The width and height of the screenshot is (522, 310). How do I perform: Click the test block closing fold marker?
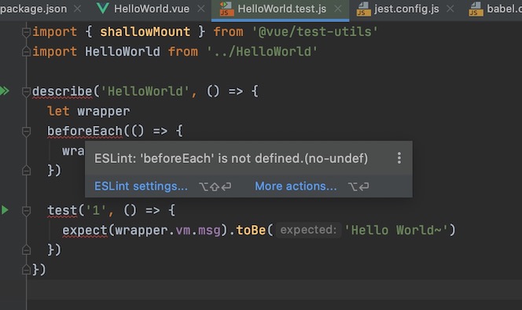pyautogui.click(x=26, y=250)
